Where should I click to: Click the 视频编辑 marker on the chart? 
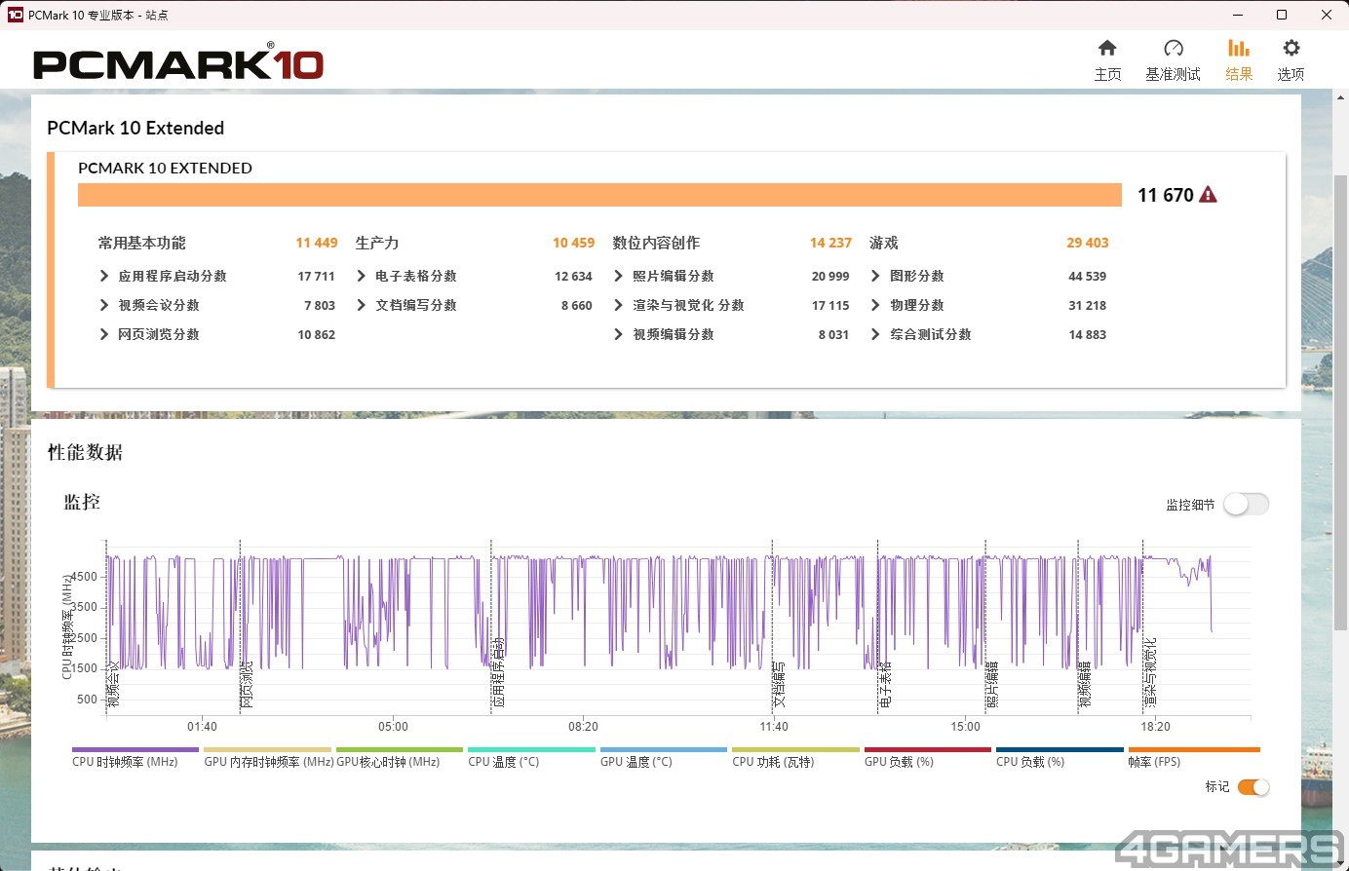pyautogui.click(x=1086, y=683)
